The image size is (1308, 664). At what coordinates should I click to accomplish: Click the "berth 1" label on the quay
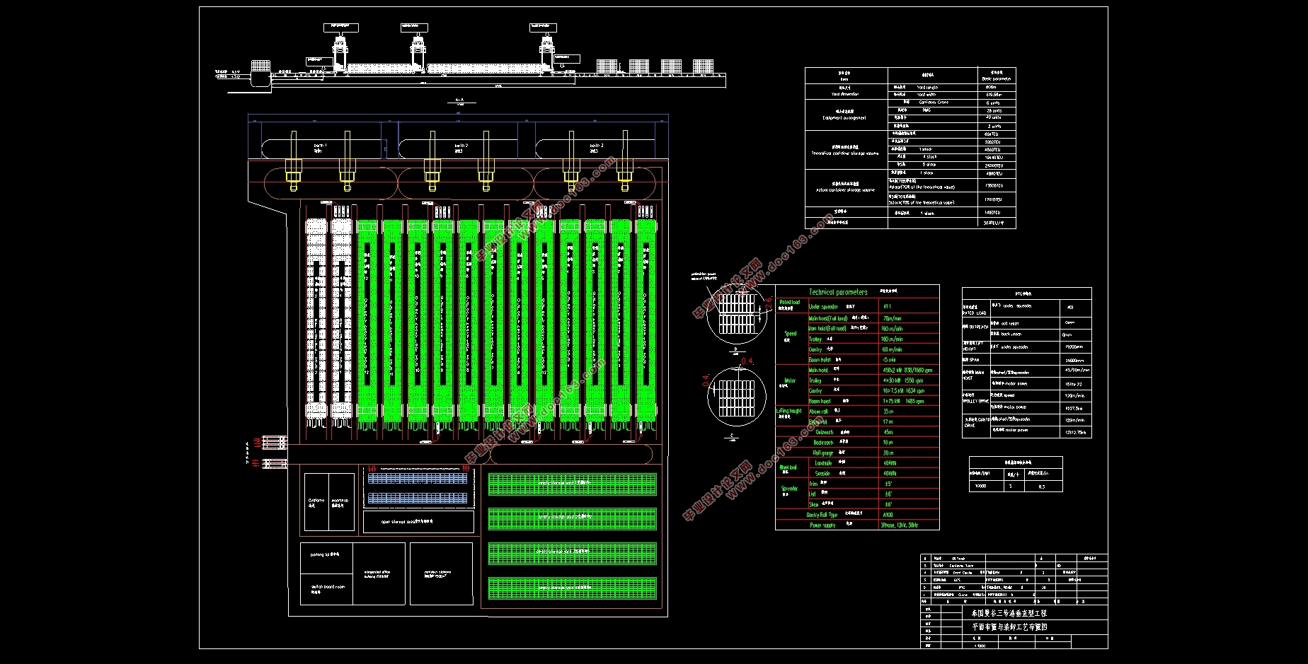320,146
